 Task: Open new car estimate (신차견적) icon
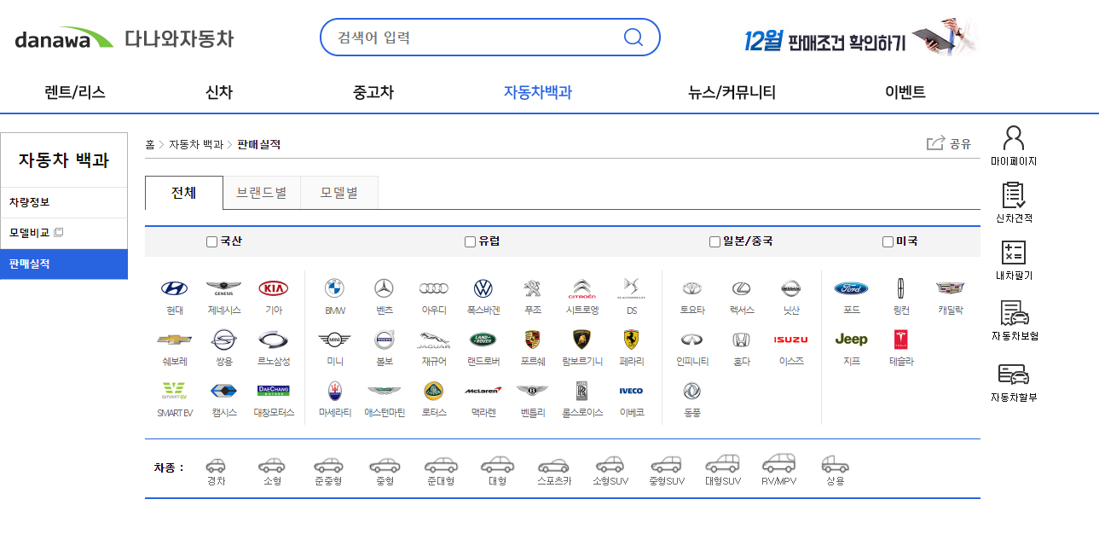pyautogui.click(x=1014, y=203)
